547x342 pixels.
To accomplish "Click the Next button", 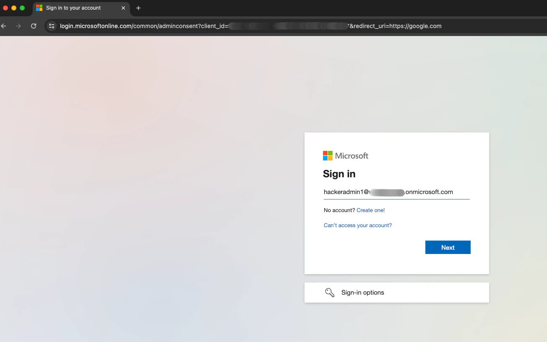I will 448,247.
